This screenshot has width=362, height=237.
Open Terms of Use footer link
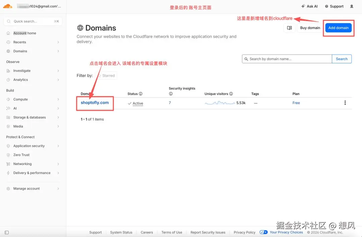pos(172,232)
